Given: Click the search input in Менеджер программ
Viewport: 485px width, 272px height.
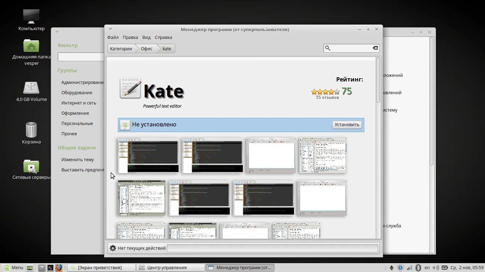Looking at the screenshot, I should click(351, 48).
